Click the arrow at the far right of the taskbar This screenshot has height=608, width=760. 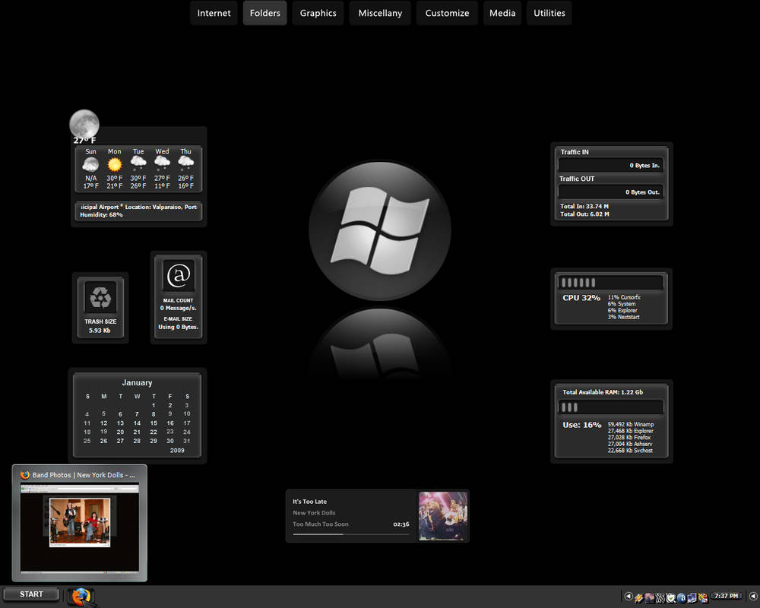pos(752,597)
